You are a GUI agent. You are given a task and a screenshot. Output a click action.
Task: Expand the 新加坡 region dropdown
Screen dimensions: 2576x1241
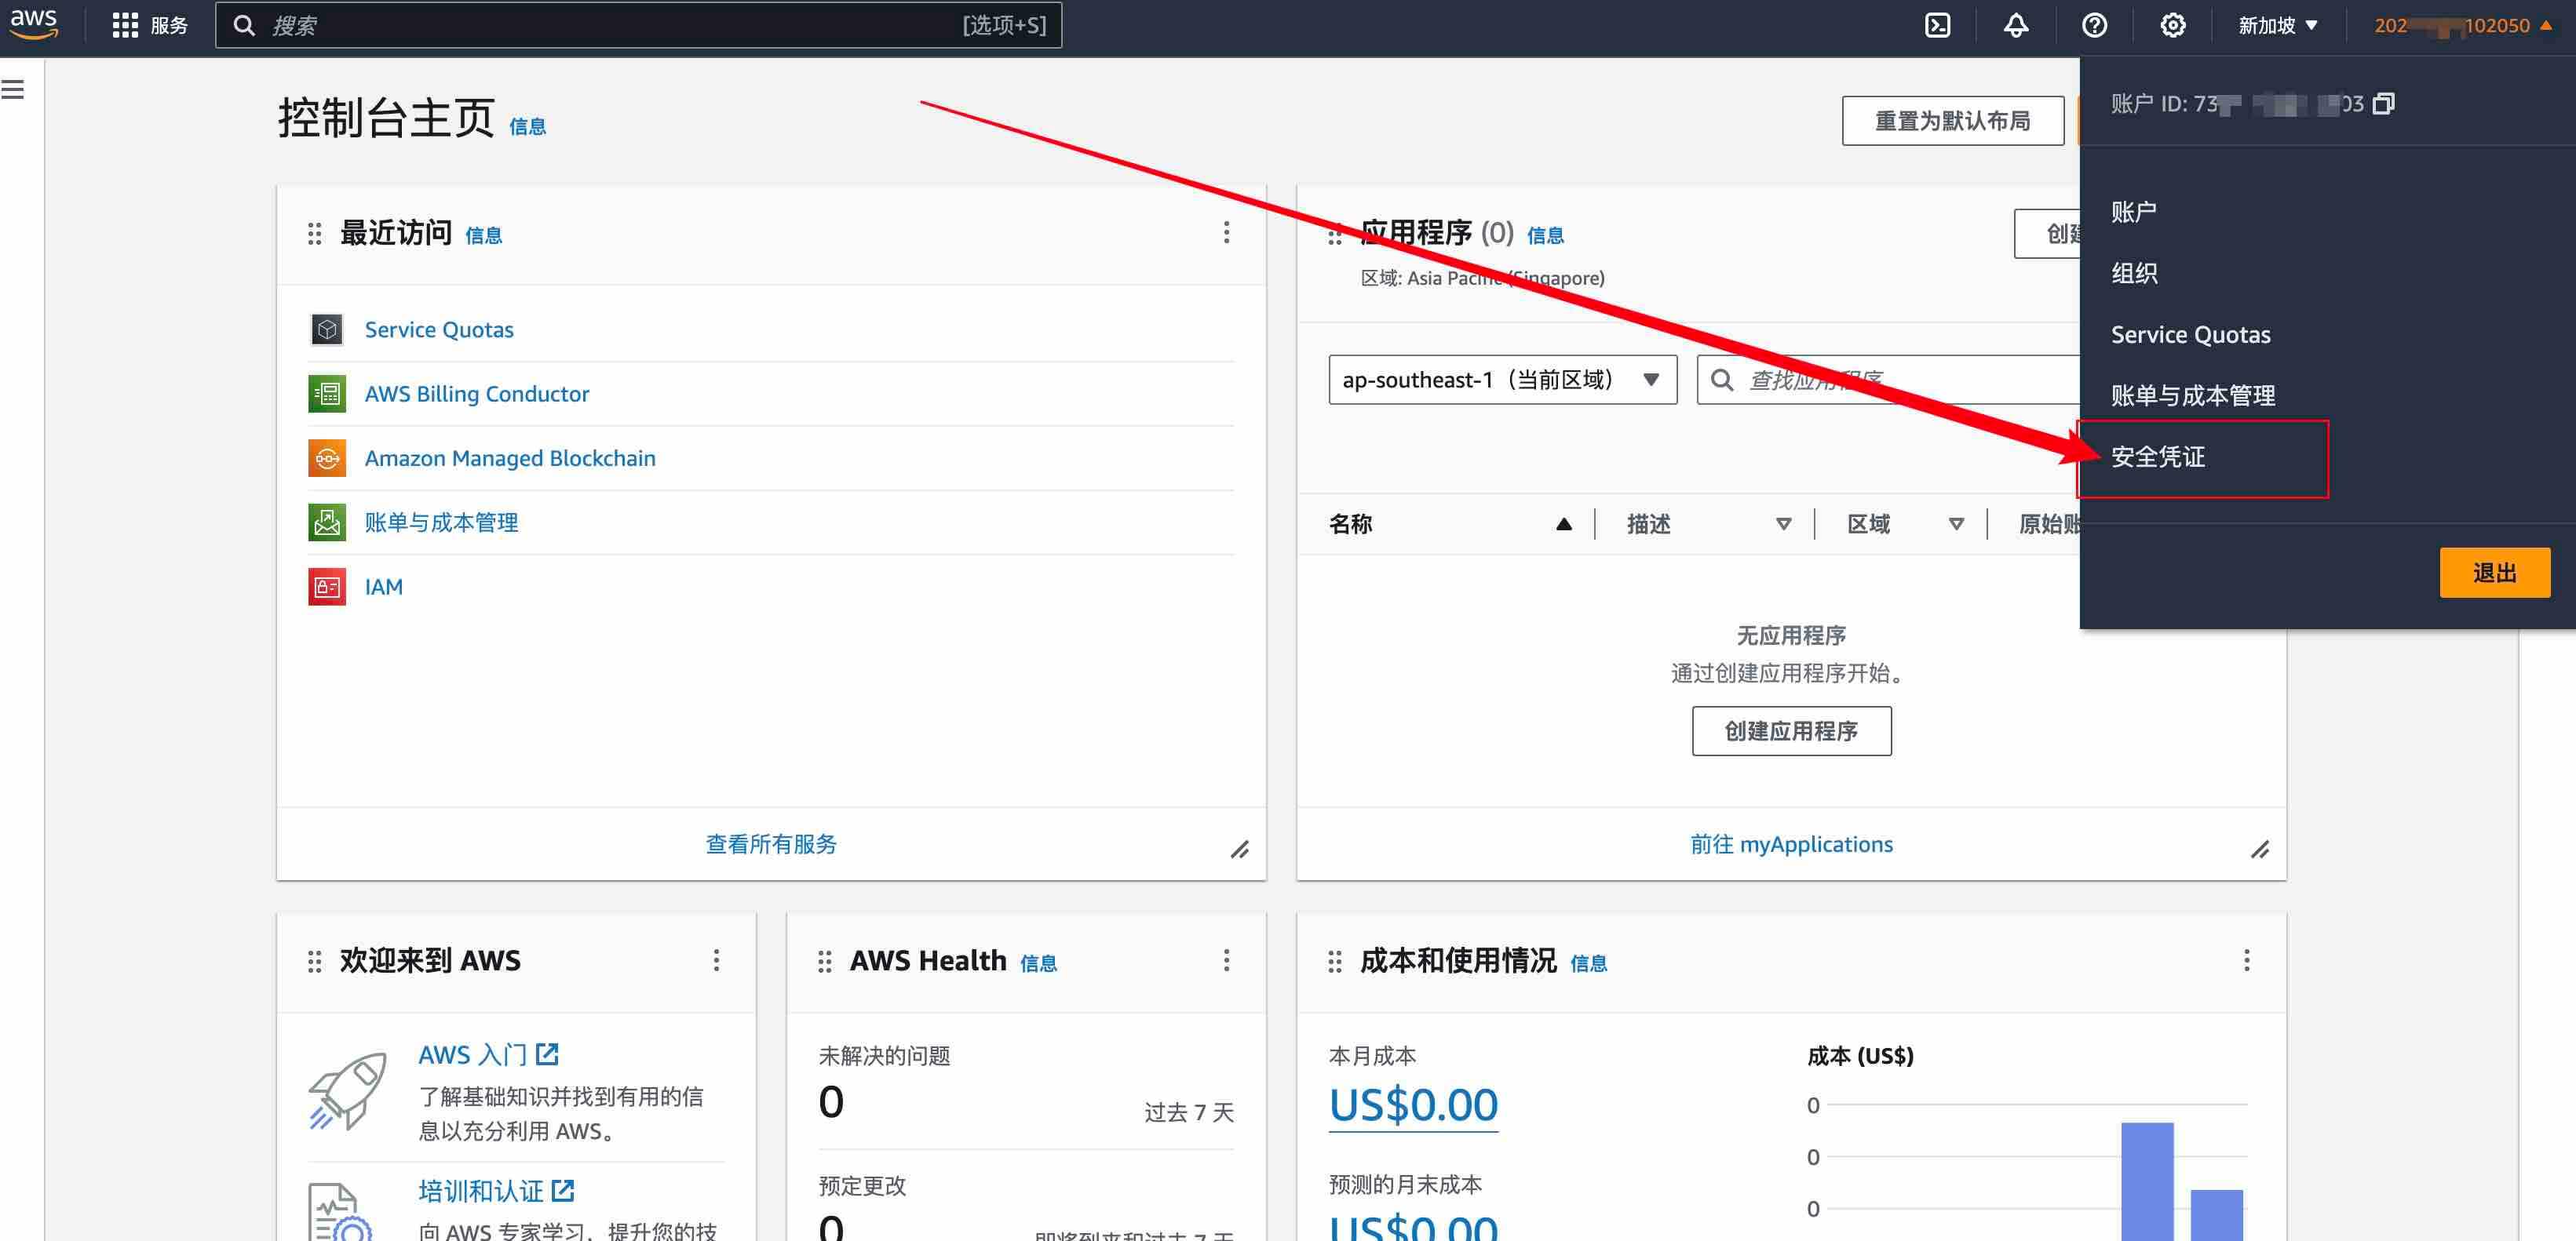coord(2278,26)
